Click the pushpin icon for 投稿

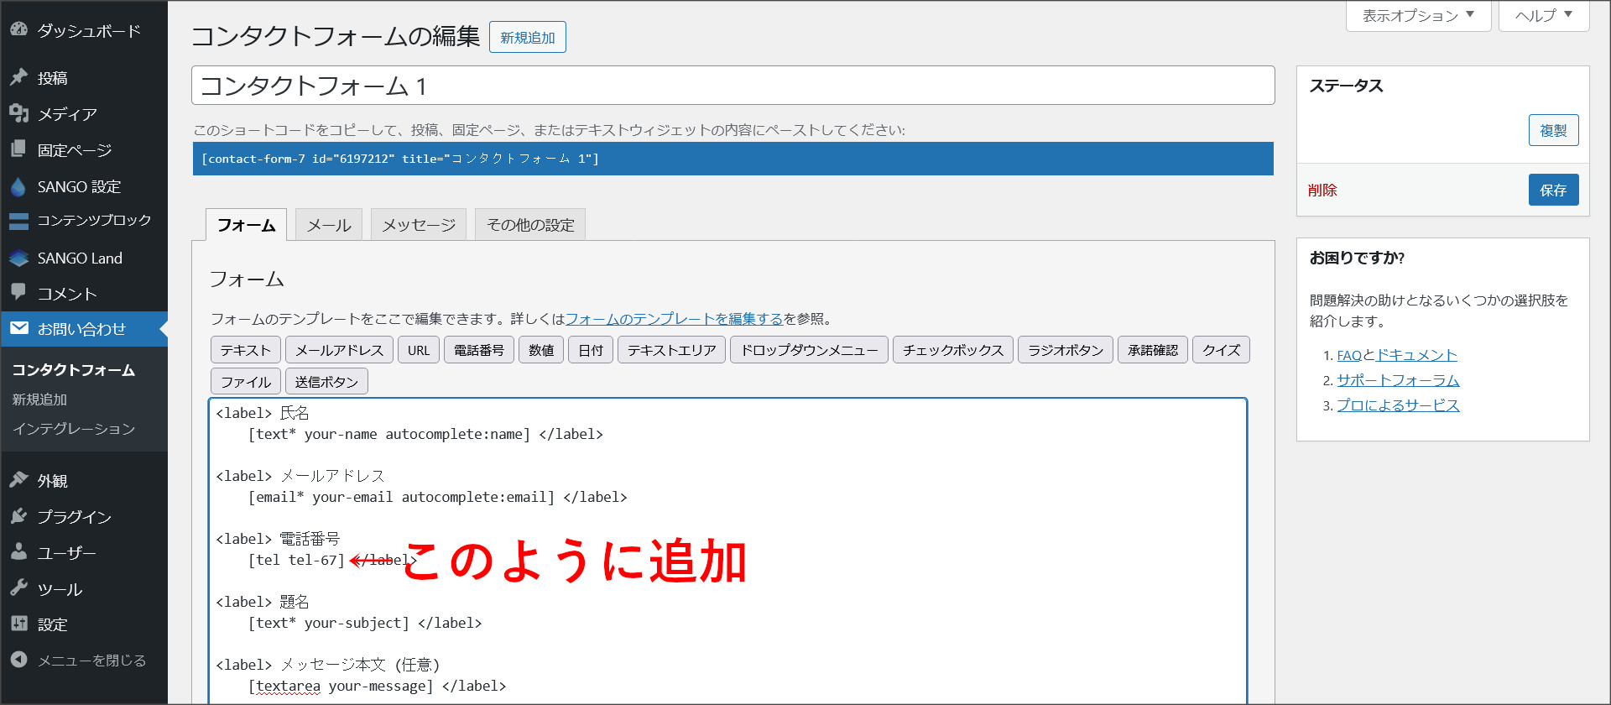(x=18, y=77)
